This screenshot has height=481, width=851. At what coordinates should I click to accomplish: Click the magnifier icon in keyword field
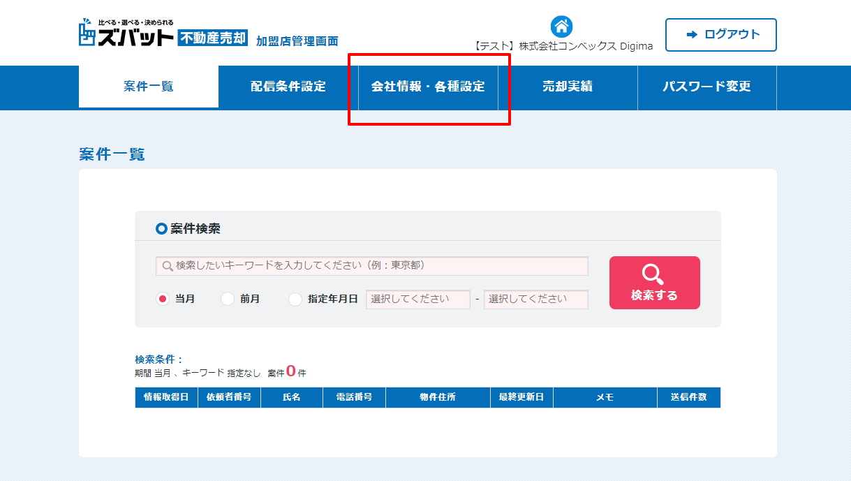tap(168, 266)
